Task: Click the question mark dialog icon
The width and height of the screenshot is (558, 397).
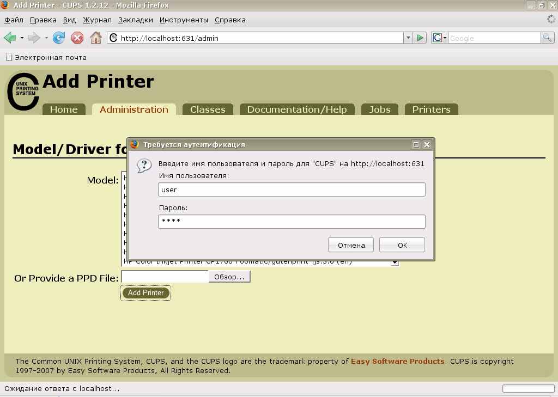Action: tap(144, 166)
